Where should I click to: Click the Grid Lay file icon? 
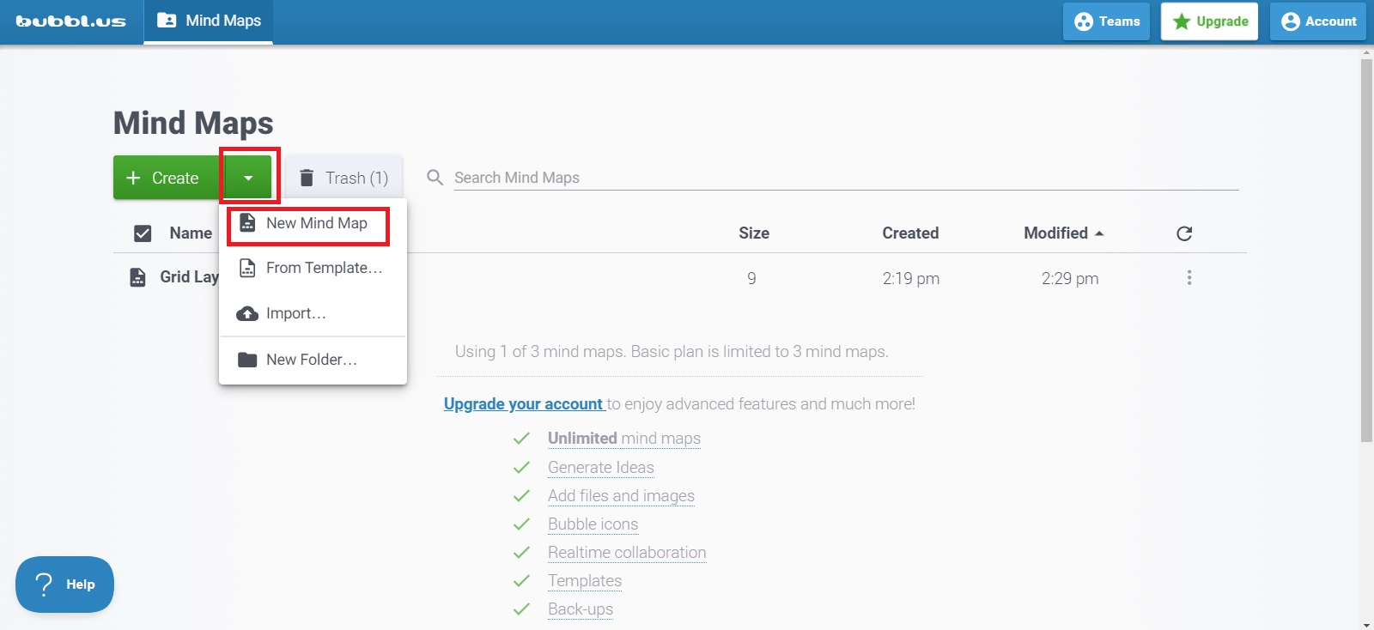coord(137,277)
